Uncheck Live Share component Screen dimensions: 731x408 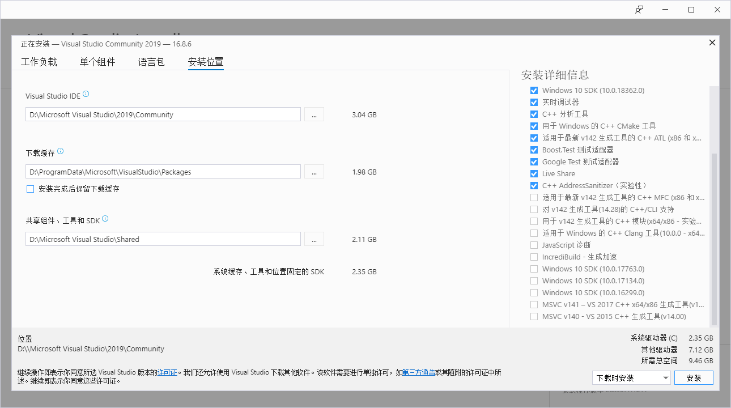(534, 174)
